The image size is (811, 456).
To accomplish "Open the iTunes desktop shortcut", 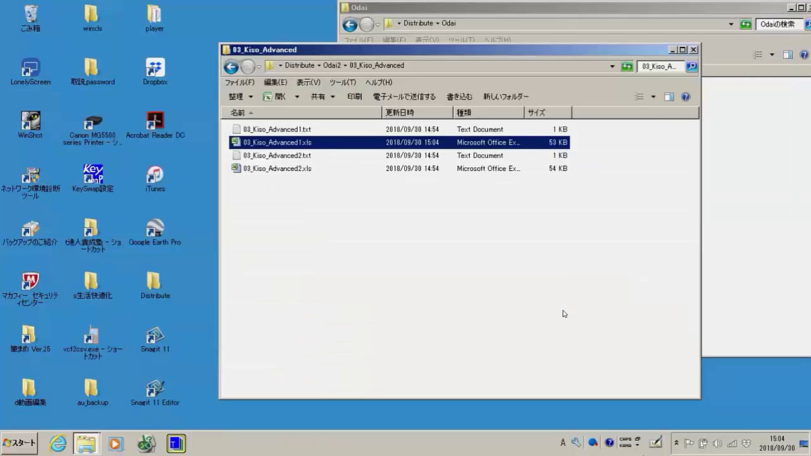I will (x=155, y=179).
